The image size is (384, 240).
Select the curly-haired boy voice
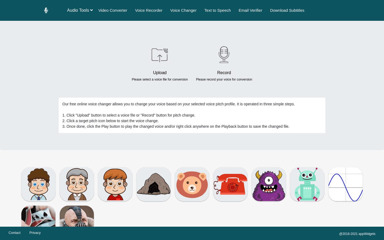38,184
